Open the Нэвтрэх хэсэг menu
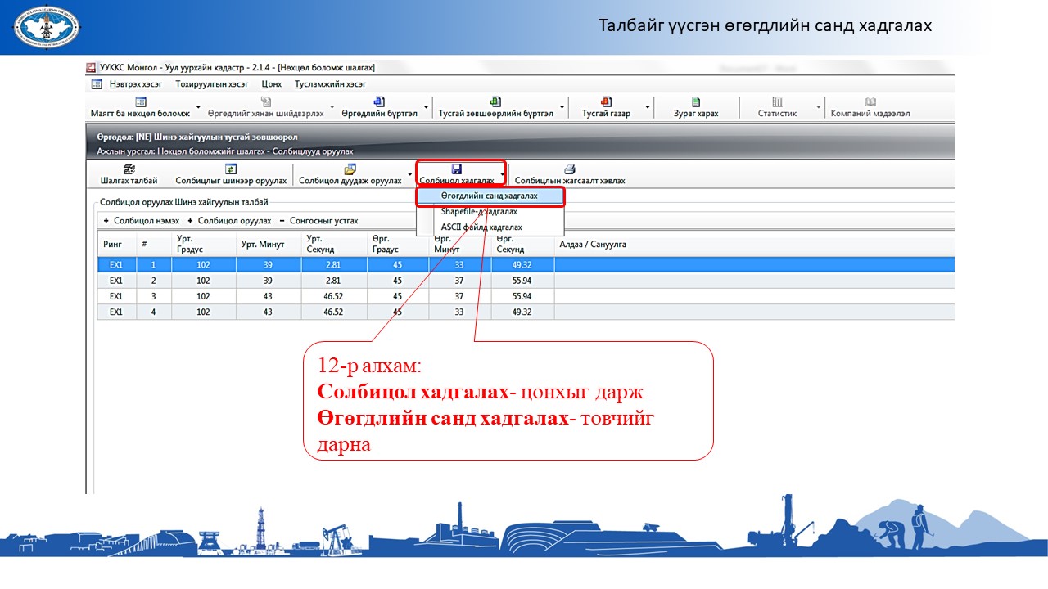 (x=135, y=83)
